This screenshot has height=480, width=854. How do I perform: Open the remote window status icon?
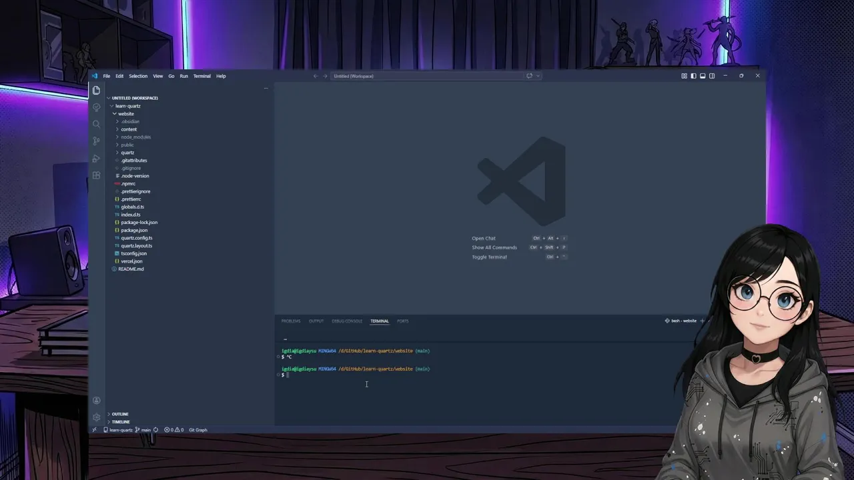[x=94, y=430]
